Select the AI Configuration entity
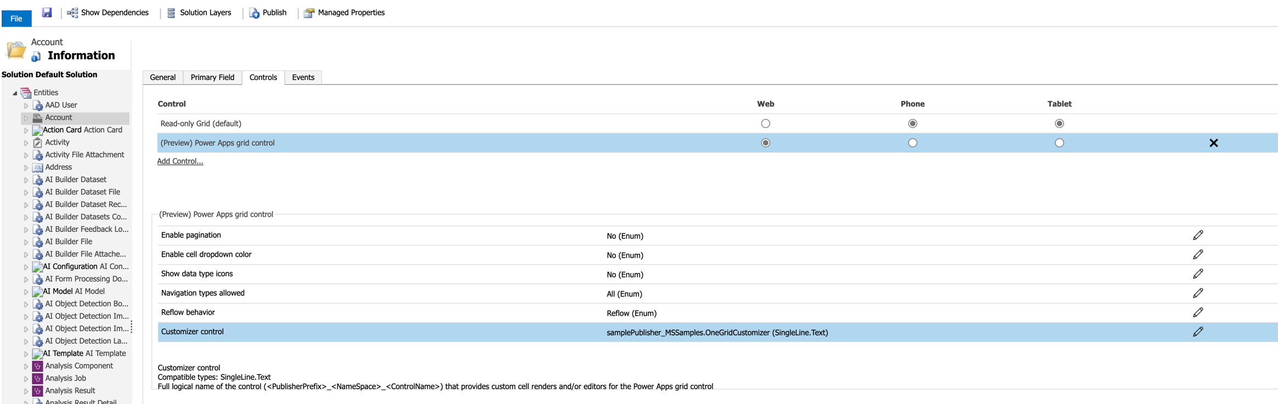This screenshot has width=1278, height=404. (x=86, y=266)
